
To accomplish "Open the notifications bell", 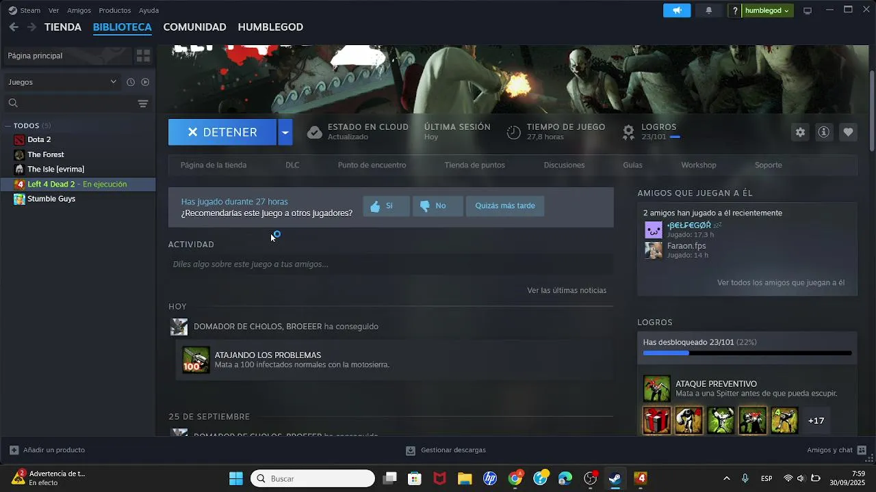I will (708, 10).
